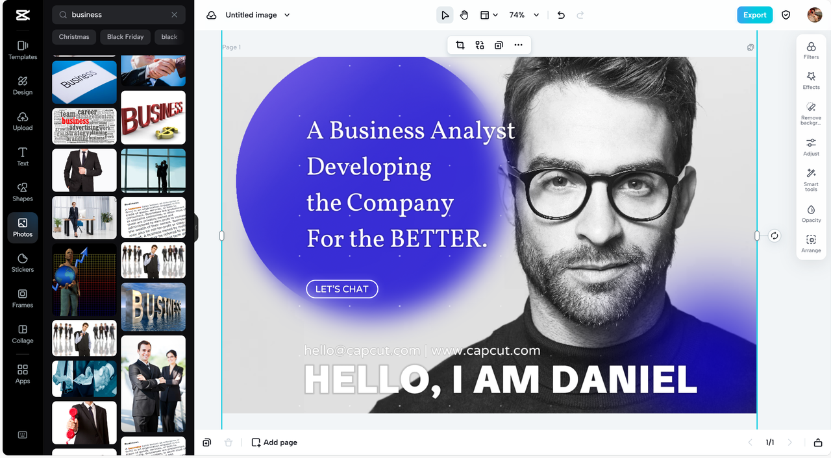Select the black suggestion chip
Image resolution: width=831 pixels, height=458 pixels.
point(170,37)
